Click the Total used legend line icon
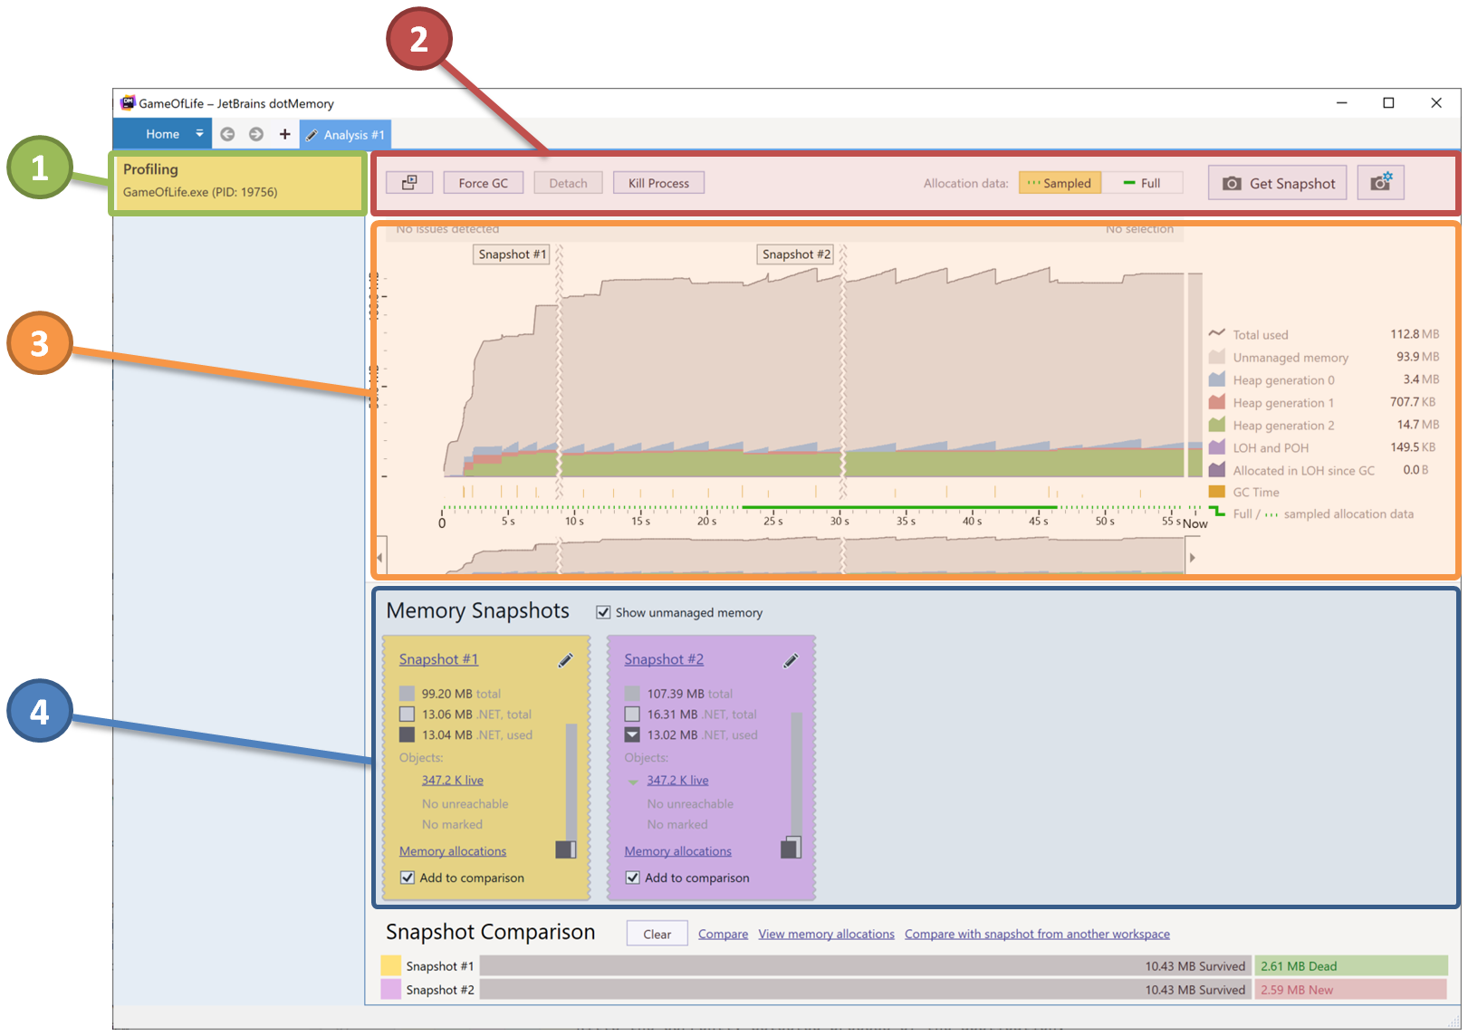This screenshot has height=1036, width=1468. 1217,333
